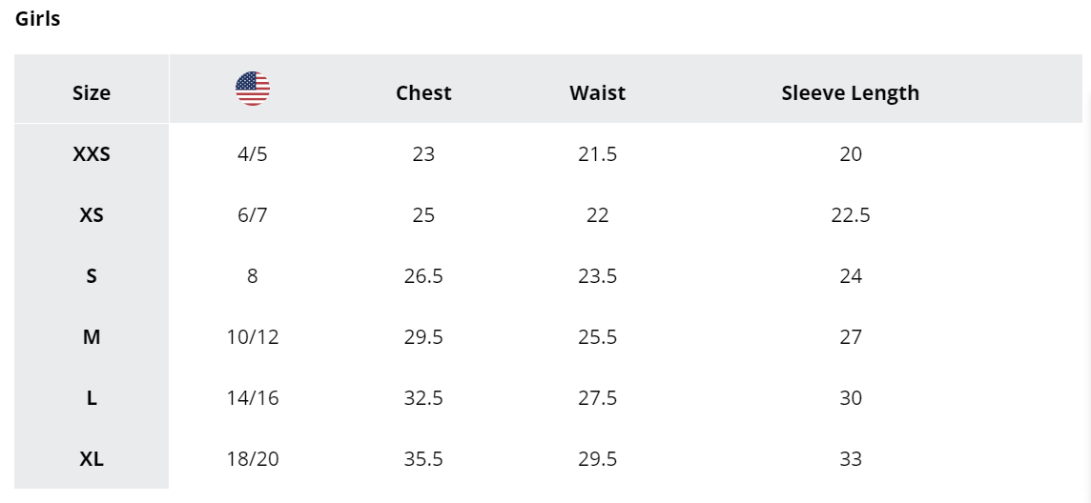The height and width of the screenshot is (503, 1091).
Task: Click the Girls heading above the table
Action: [x=37, y=19]
